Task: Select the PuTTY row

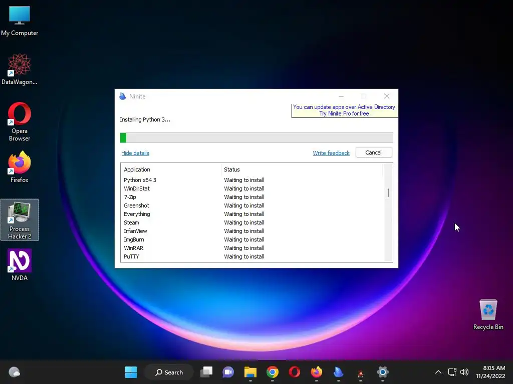Action: pos(252,256)
